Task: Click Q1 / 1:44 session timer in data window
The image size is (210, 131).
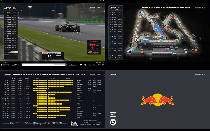Action: click(x=81, y=75)
